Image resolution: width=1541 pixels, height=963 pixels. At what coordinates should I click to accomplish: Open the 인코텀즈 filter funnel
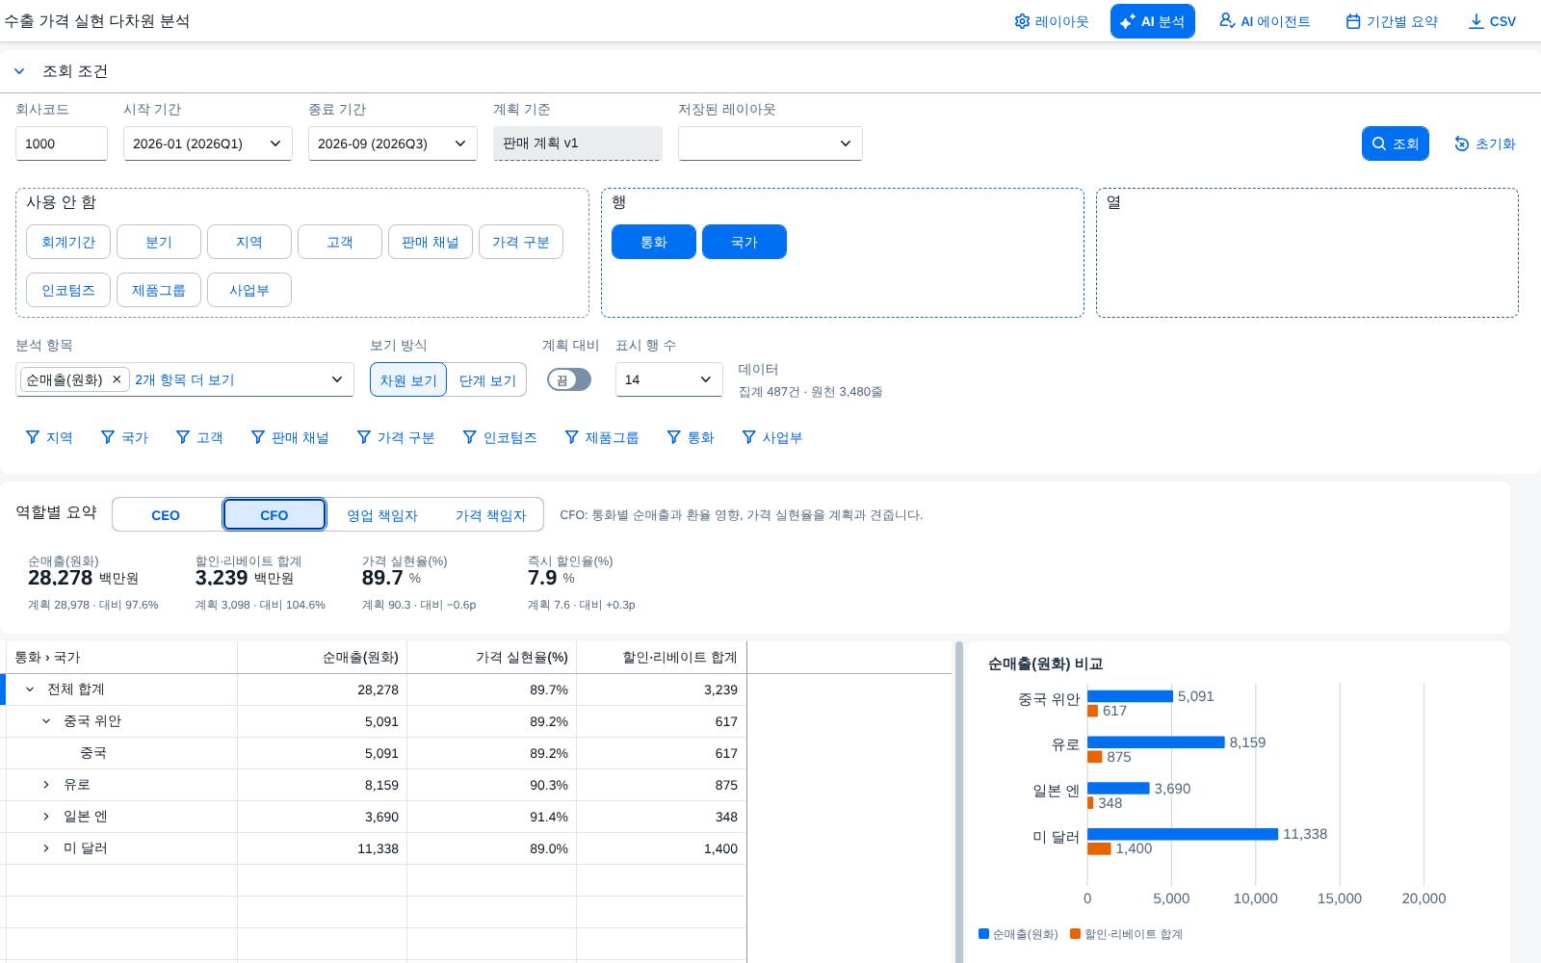click(x=500, y=437)
